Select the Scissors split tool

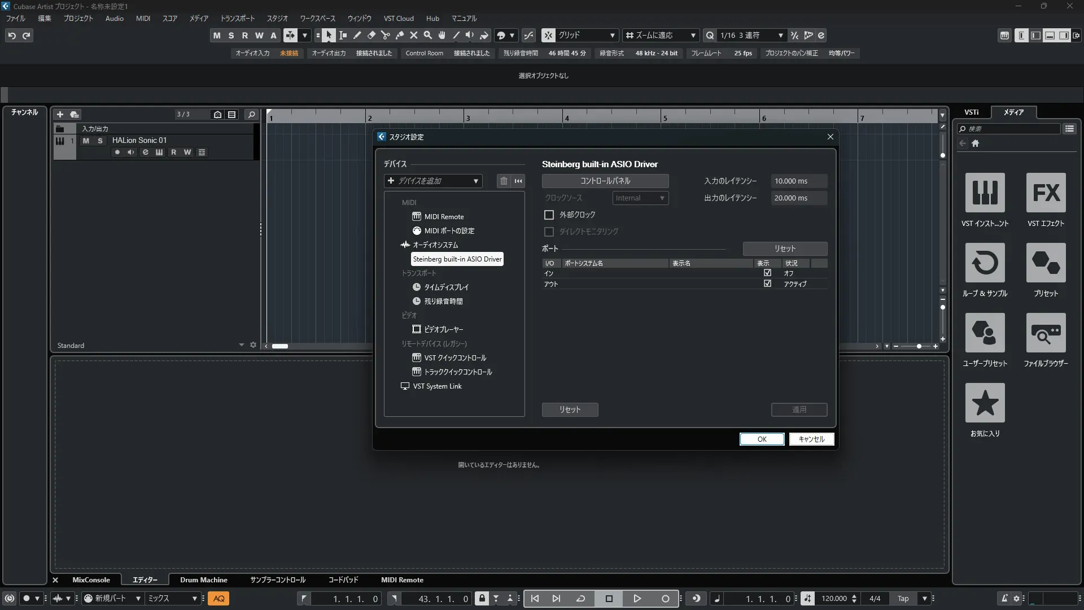coord(386,36)
